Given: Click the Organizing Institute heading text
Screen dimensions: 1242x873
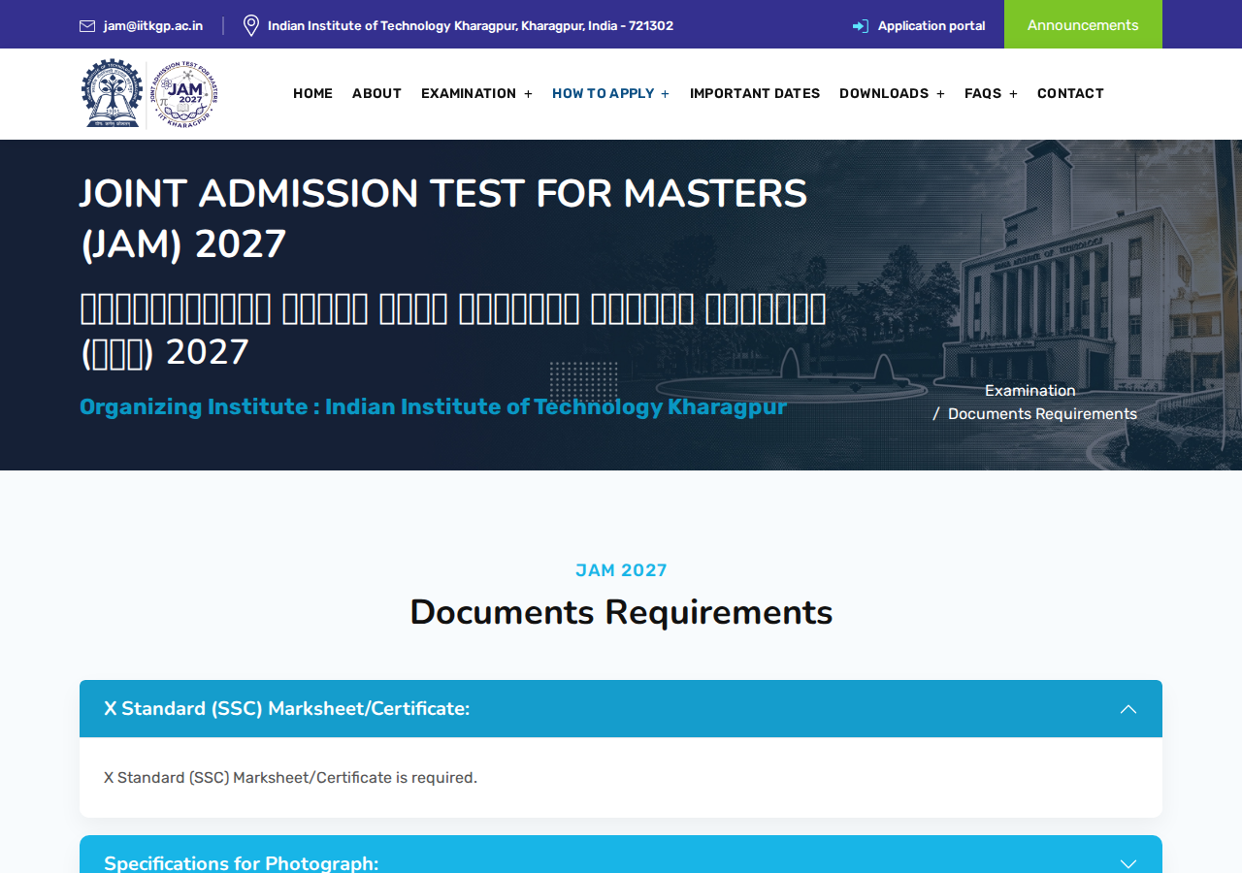Looking at the screenshot, I should (x=433, y=406).
